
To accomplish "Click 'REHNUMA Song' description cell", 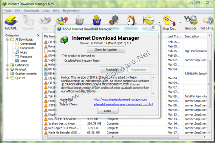I will coord(196,74).
